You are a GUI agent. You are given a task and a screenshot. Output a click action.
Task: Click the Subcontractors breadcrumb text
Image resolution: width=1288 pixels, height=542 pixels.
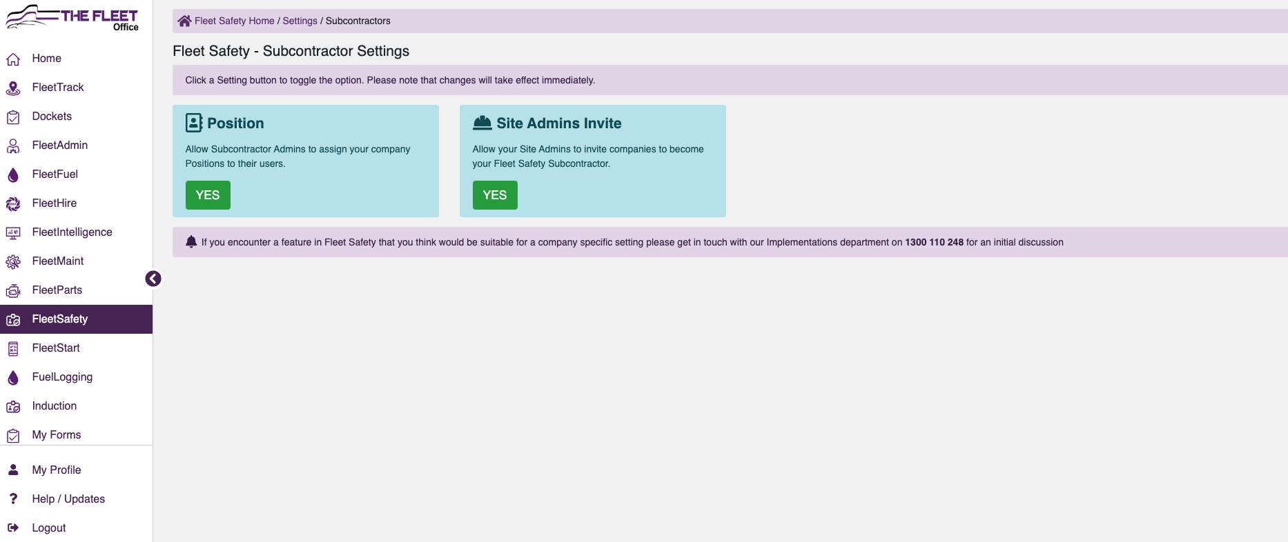coord(358,21)
